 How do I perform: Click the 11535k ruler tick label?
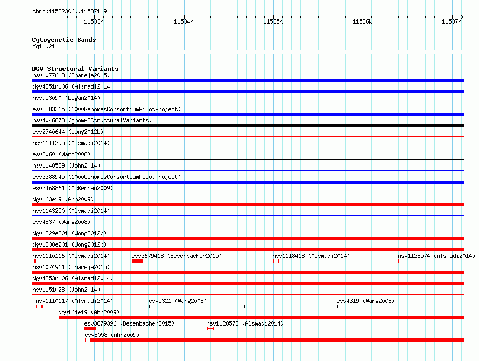point(273,21)
